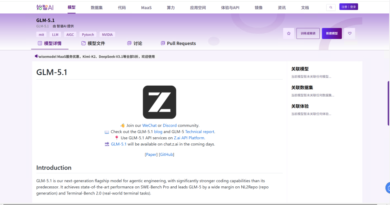Navigate to 应用空间
Screen dimensions: 390x205
tap(198, 8)
